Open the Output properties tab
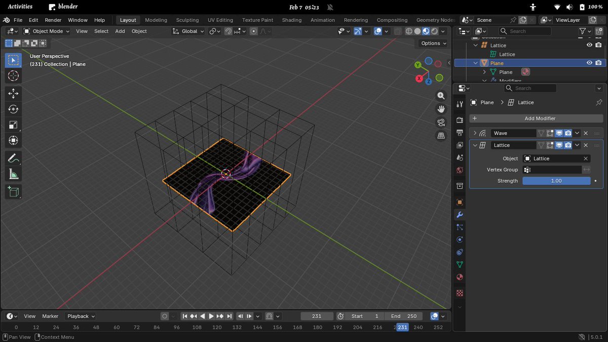Image resolution: width=608 pixels, height=342 pixels. tap(460, 133)
